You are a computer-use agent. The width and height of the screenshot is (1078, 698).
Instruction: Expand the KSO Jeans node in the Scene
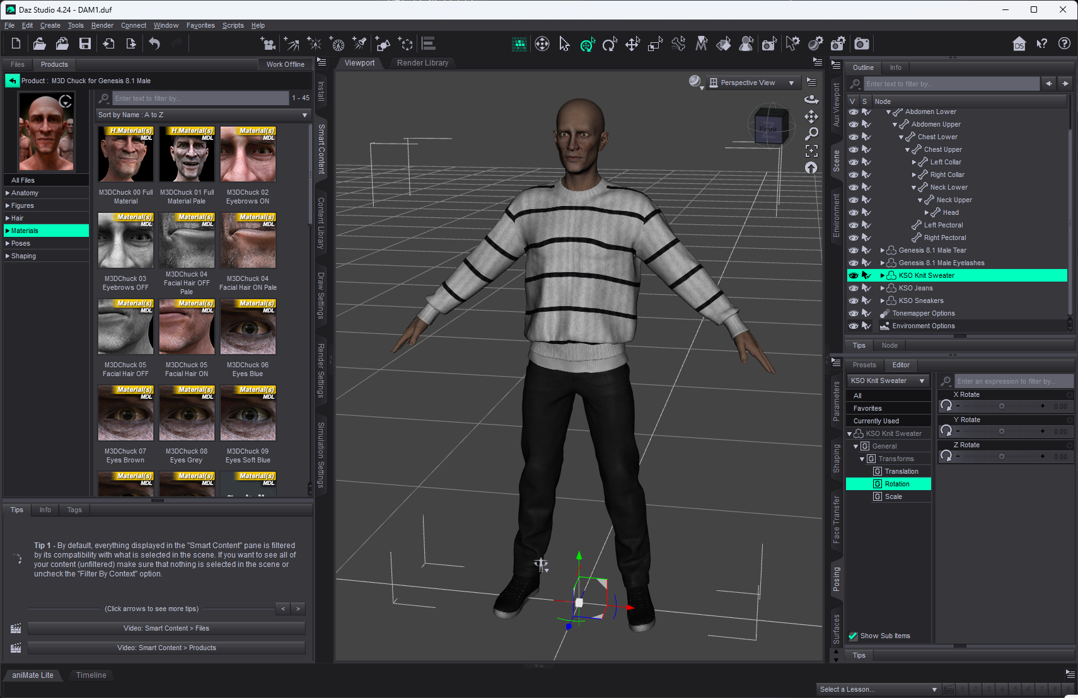click(x=882, y=288)
